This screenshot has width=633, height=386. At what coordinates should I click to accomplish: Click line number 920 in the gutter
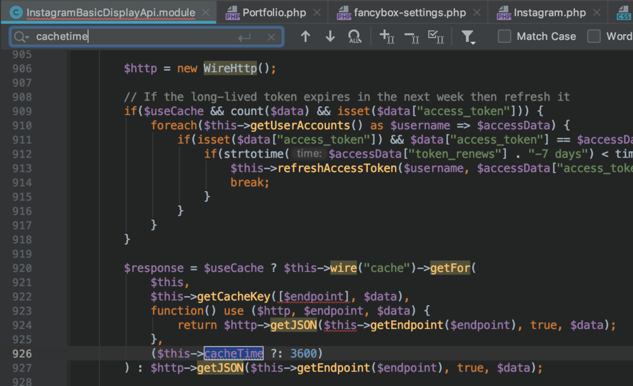(22, 268)
